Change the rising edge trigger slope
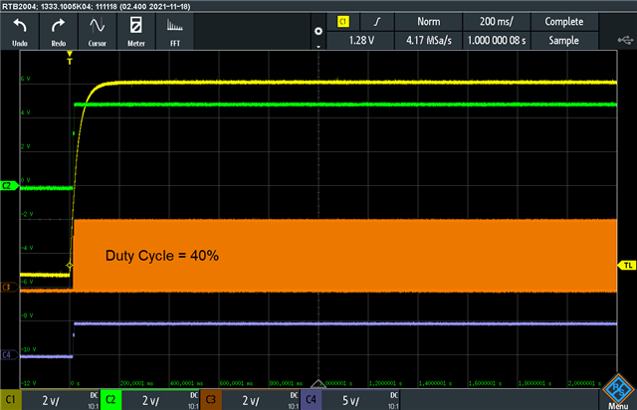Viewport: 637px width, 410px height. tap(377, 22)
